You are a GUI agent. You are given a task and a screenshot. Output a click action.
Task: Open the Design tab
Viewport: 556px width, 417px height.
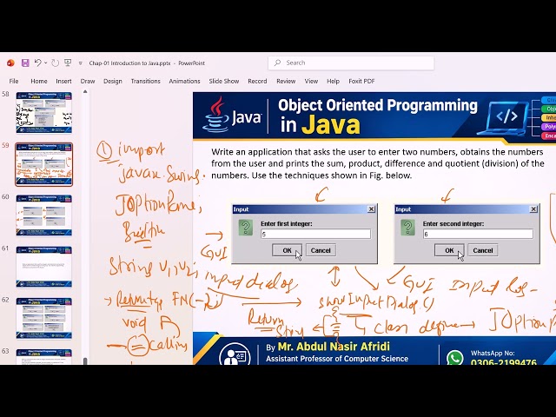coord(113,81)
